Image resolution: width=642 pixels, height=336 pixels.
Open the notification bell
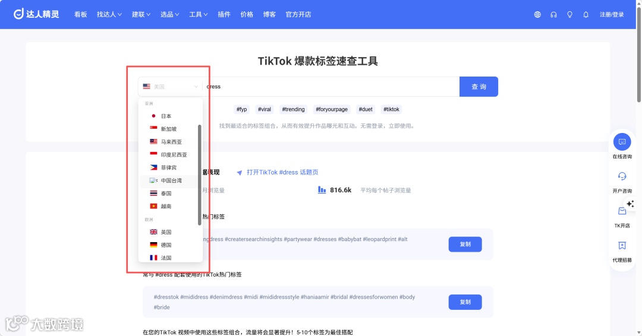(586, 15)
